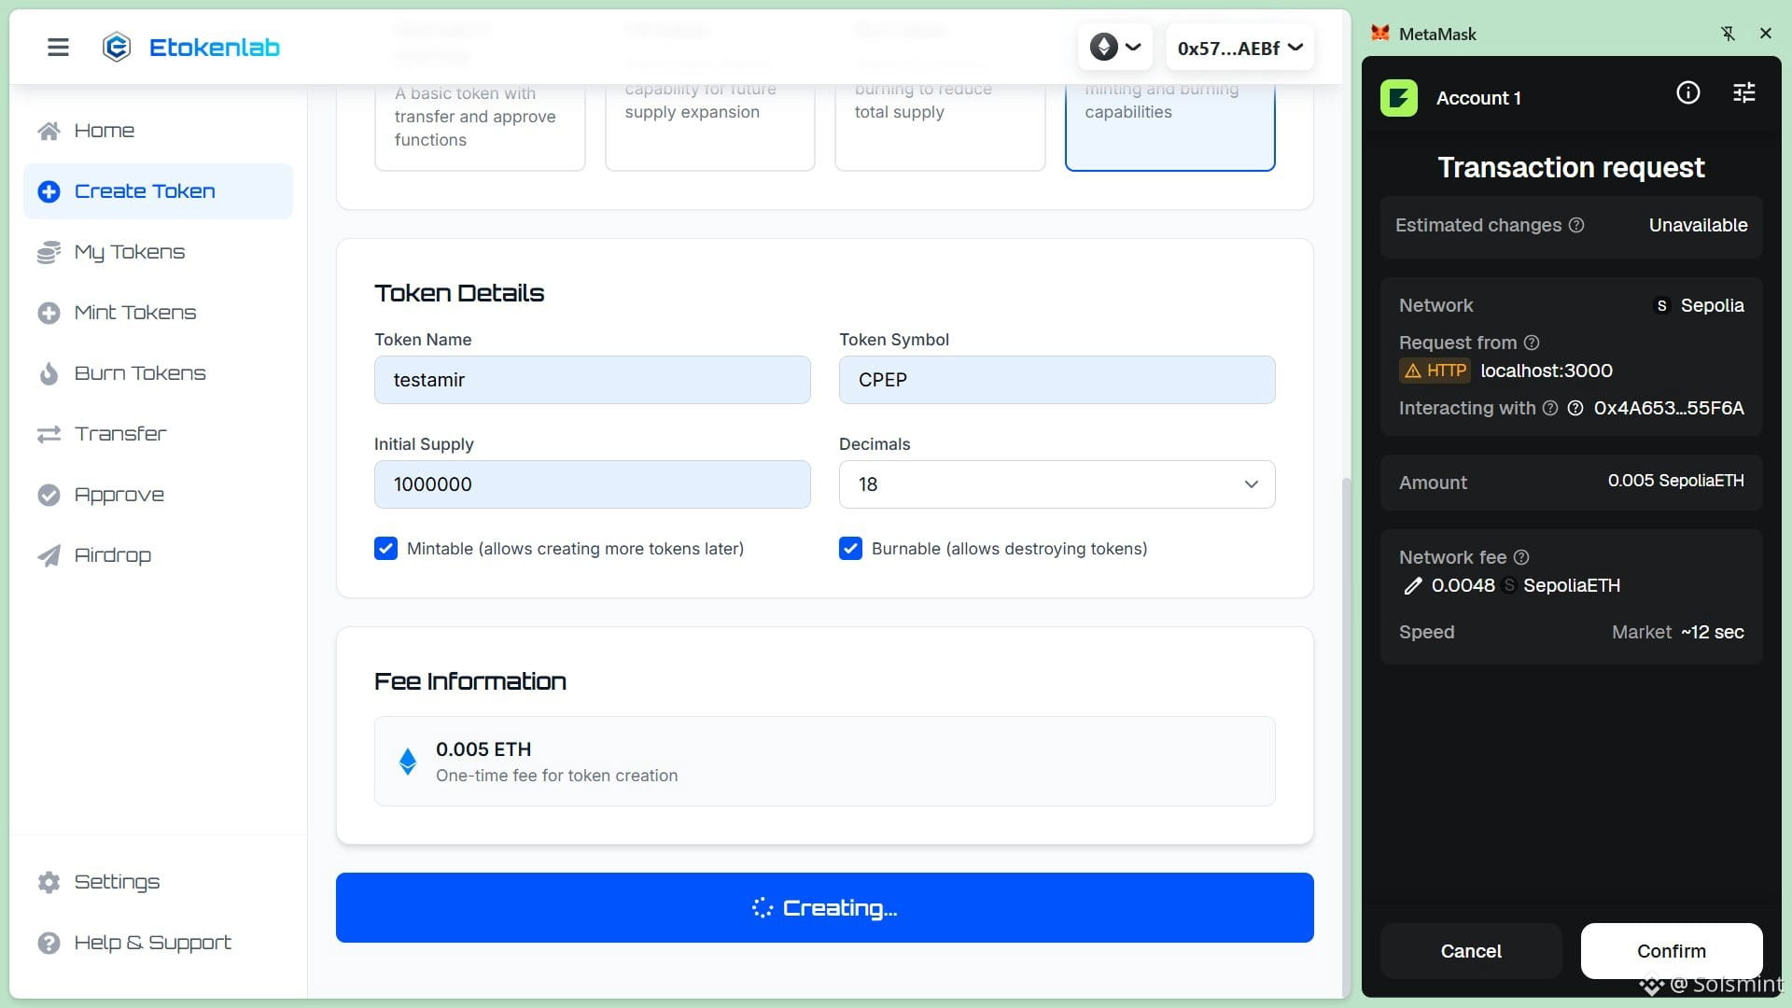
Task: Toggle the Mintable checkbox
Action: point(385,549)
